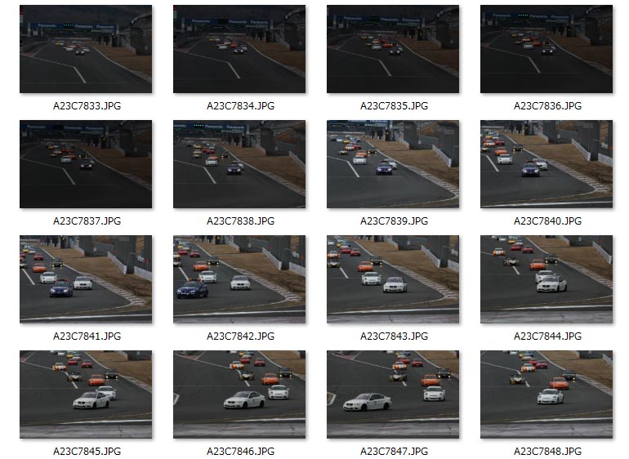The image size is (629, 459).
Task: Click the A23C7848.JPG thumbnail image
Action: [546, 394]
